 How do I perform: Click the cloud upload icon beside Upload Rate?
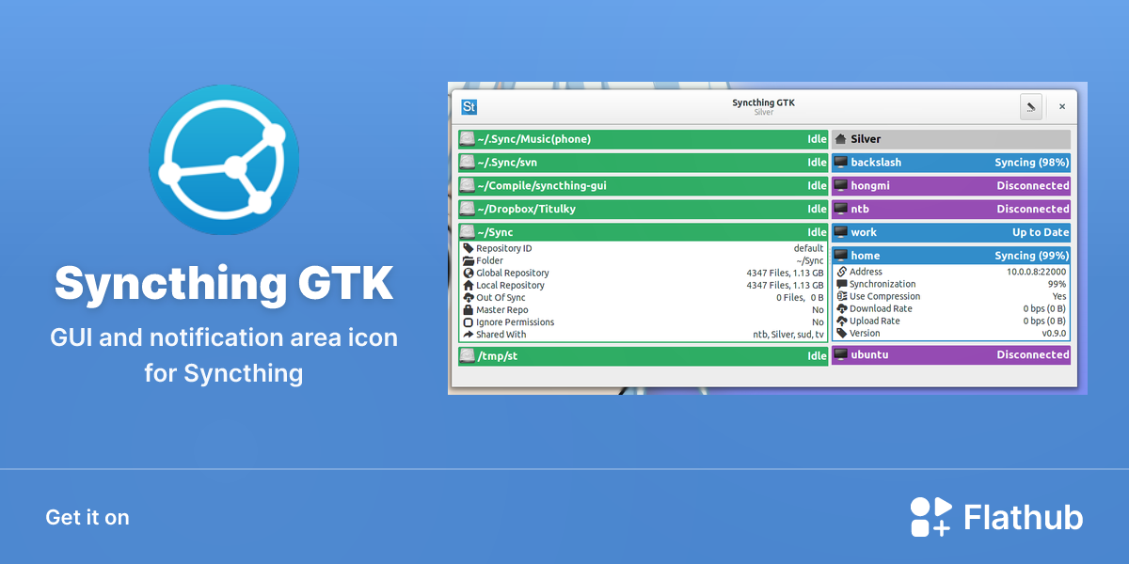point(842,321)
